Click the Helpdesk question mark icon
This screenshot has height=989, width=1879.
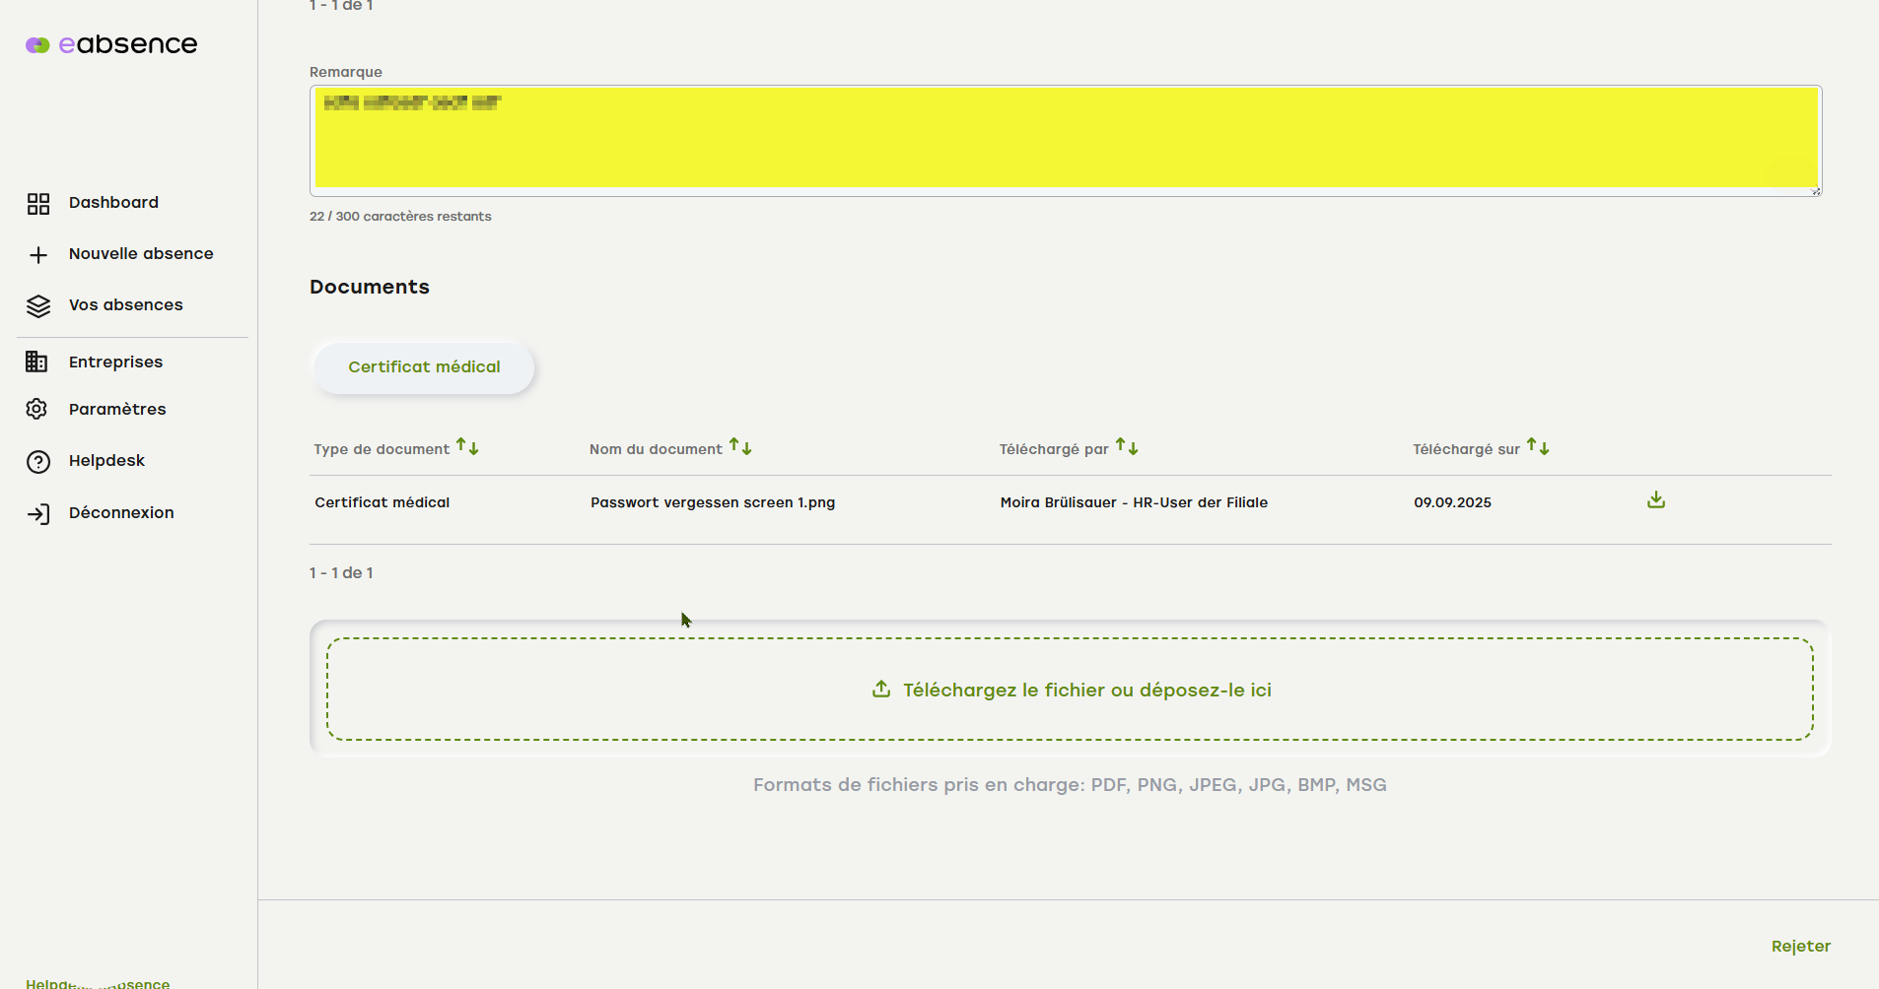click(38, 462)
